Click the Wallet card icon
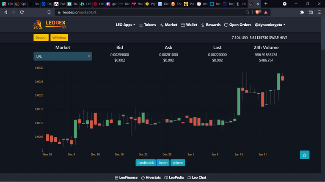Screen dimensions: 325x182 [x=183, y=25]
